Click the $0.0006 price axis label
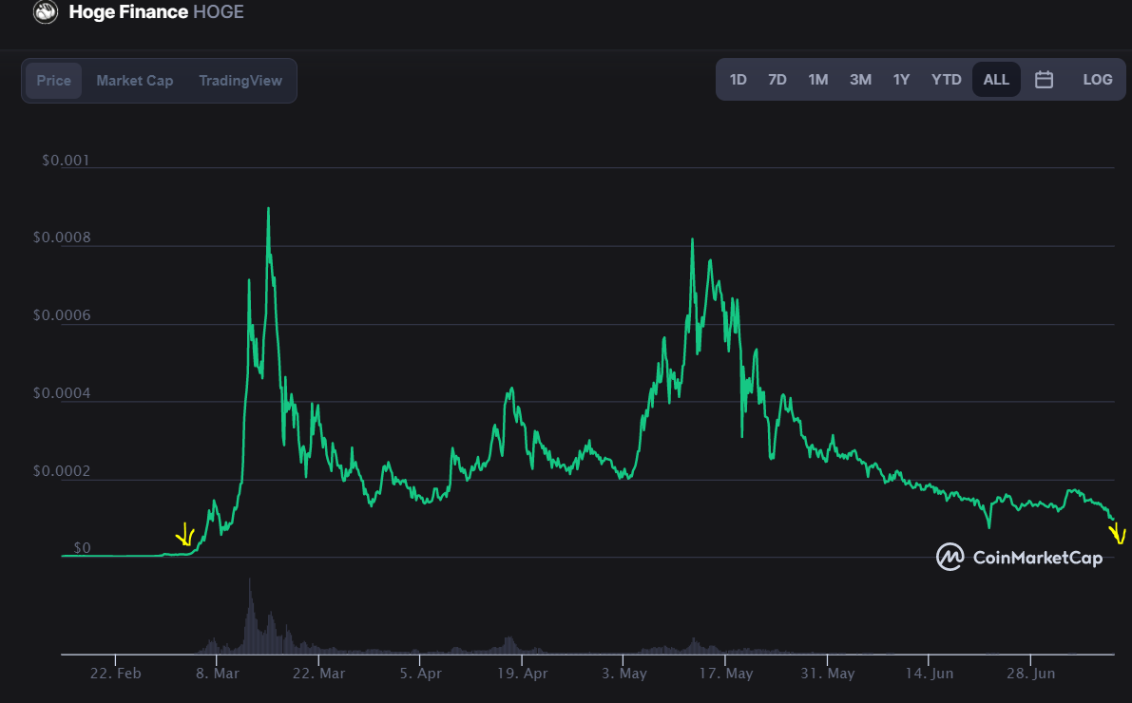This screenshot has height=703, width=1132. (x=62, y=315)
